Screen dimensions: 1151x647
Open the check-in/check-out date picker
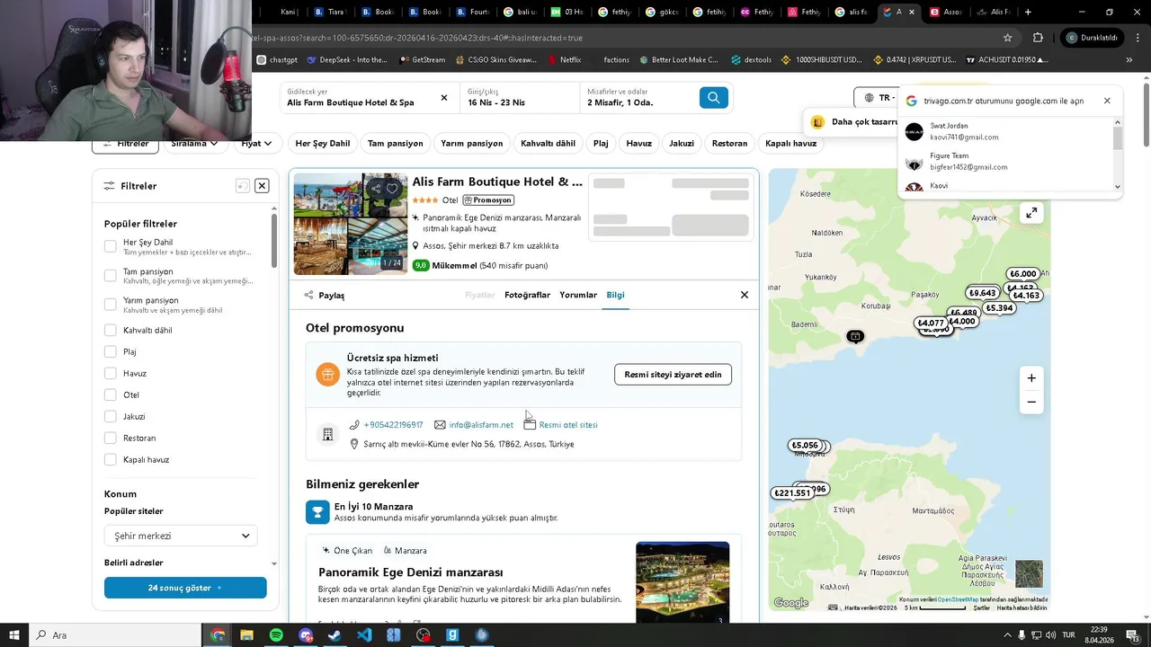pos(519,98)
